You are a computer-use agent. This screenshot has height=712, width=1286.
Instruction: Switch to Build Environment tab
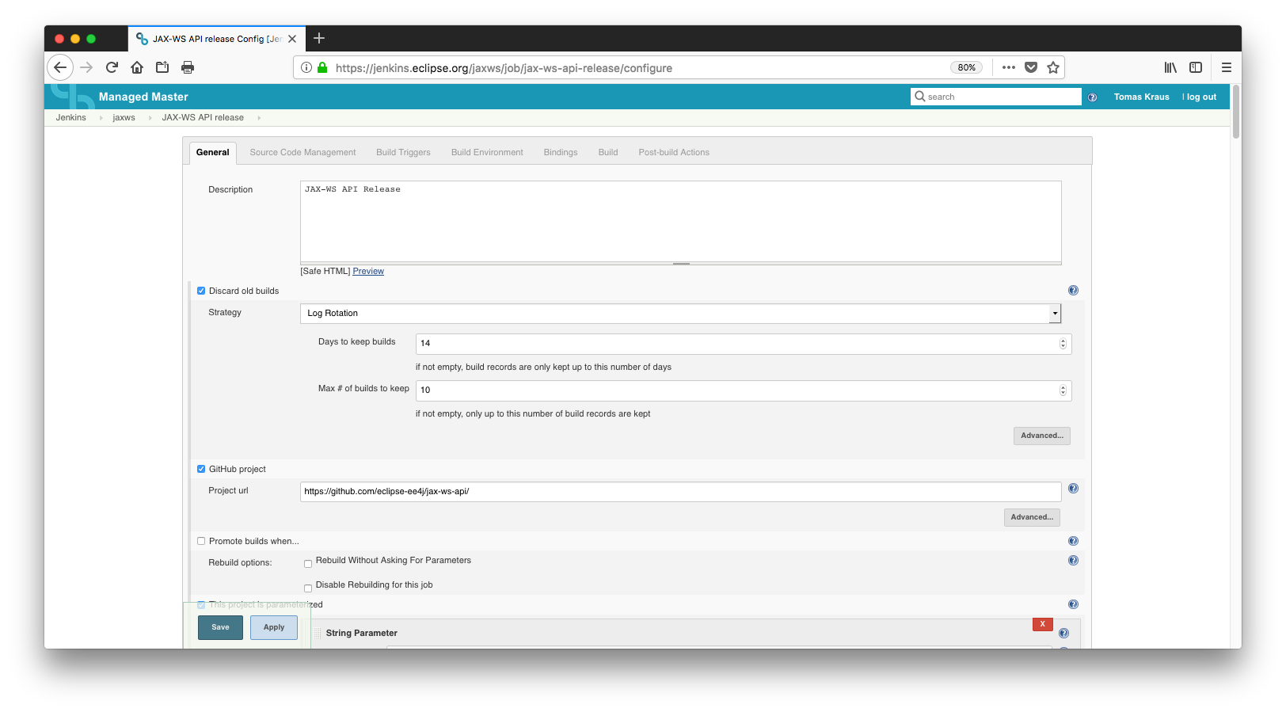point(487,153)
